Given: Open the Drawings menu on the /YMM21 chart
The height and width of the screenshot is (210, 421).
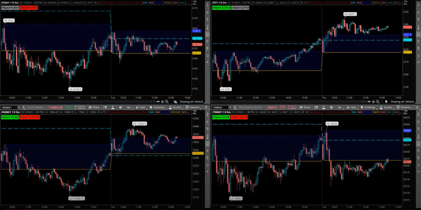Looking at the screenshot, I should (368, 107).
